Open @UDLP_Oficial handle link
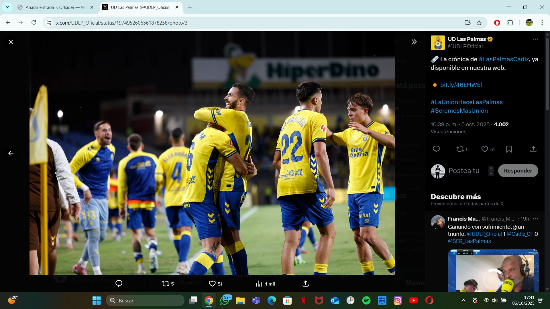Screen dimensions: 550x309 465,46
